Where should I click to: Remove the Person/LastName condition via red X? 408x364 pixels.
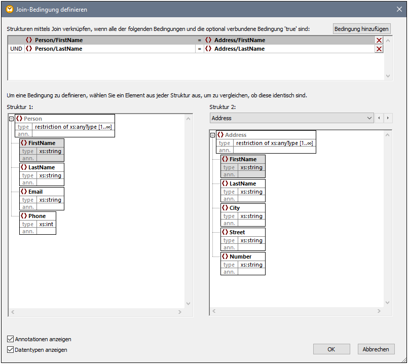pos(379,49)
